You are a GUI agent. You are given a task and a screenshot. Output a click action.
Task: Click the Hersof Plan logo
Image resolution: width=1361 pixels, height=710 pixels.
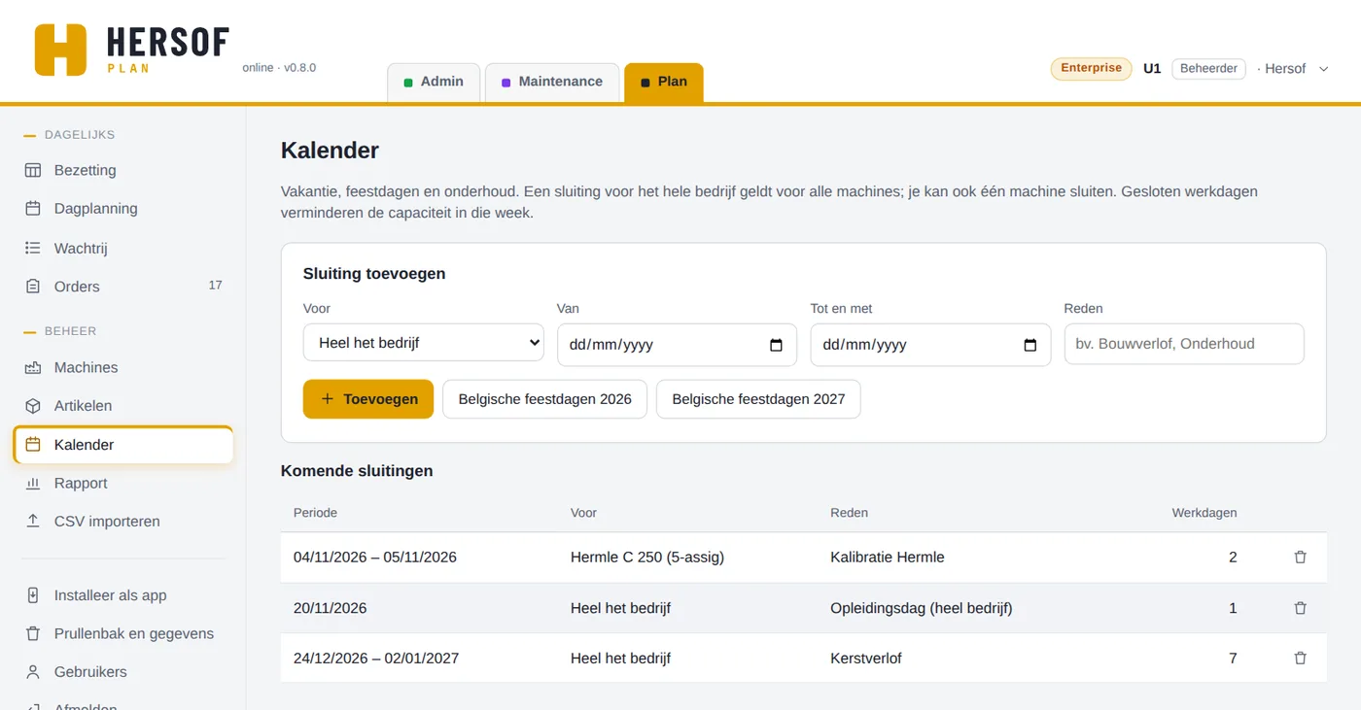click(x=132, y=50)
